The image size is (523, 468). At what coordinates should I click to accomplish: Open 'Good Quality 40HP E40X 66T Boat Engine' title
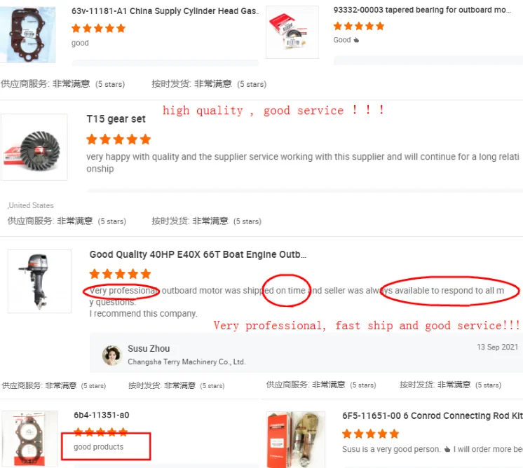click(x=198, y=254)
